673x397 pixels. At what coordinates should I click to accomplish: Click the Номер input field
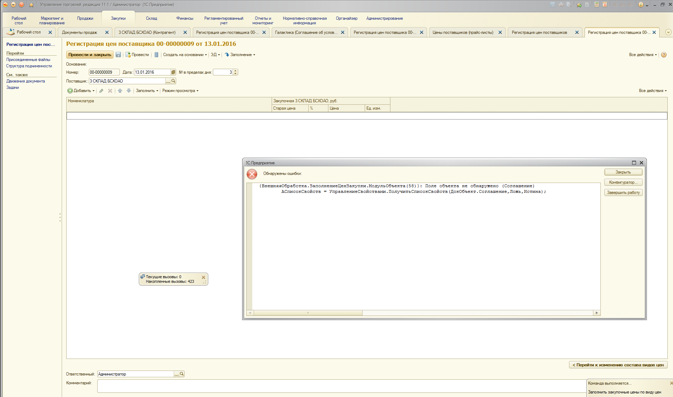[x=104, y=72]
